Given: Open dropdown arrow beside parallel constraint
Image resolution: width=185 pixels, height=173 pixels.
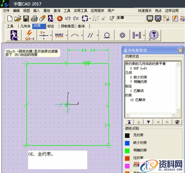Looking at the screenshot, I should click(97, 35).
